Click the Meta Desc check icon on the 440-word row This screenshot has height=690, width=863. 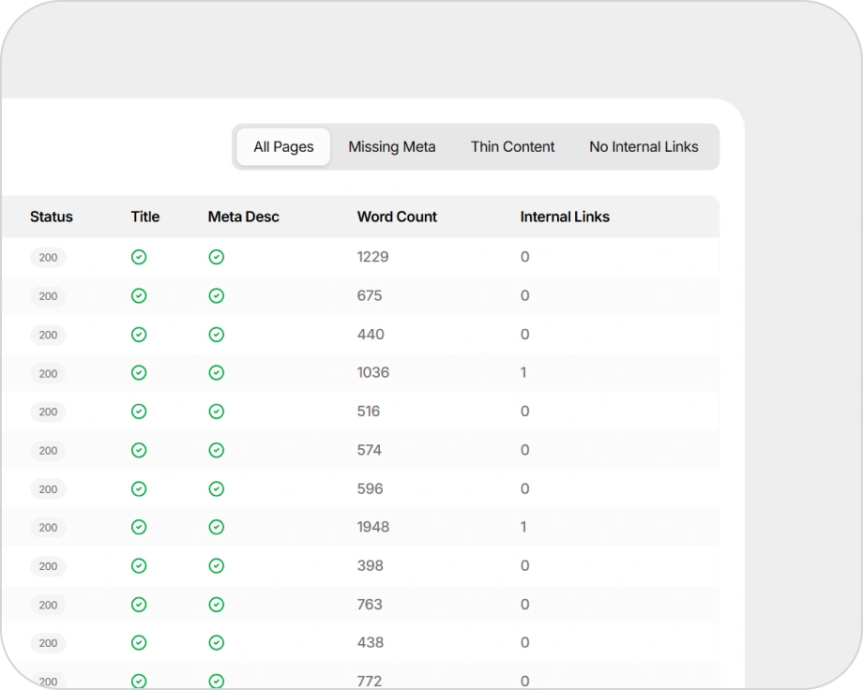pyautogui.click(x=216, y=334)
